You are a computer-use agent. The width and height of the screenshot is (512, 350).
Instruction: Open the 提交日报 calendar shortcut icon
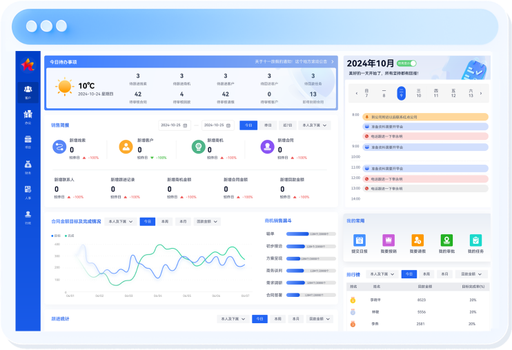pos(360,240)
